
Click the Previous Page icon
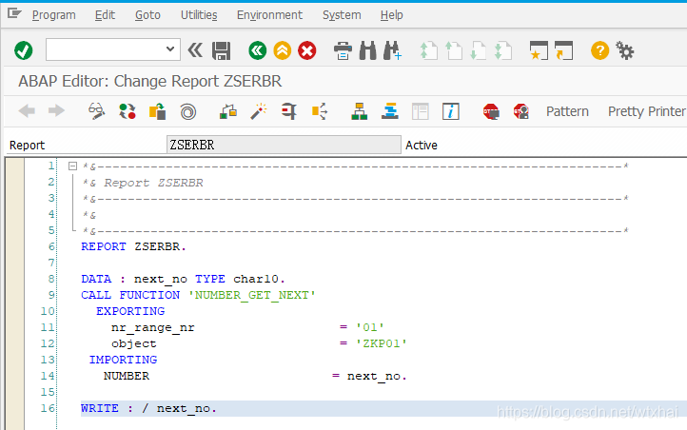[x=454, y=50]
